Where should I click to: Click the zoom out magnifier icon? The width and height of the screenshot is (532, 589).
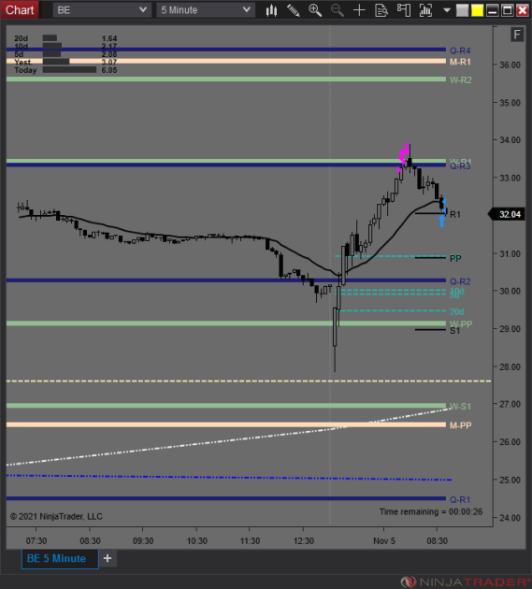[337, 10]
